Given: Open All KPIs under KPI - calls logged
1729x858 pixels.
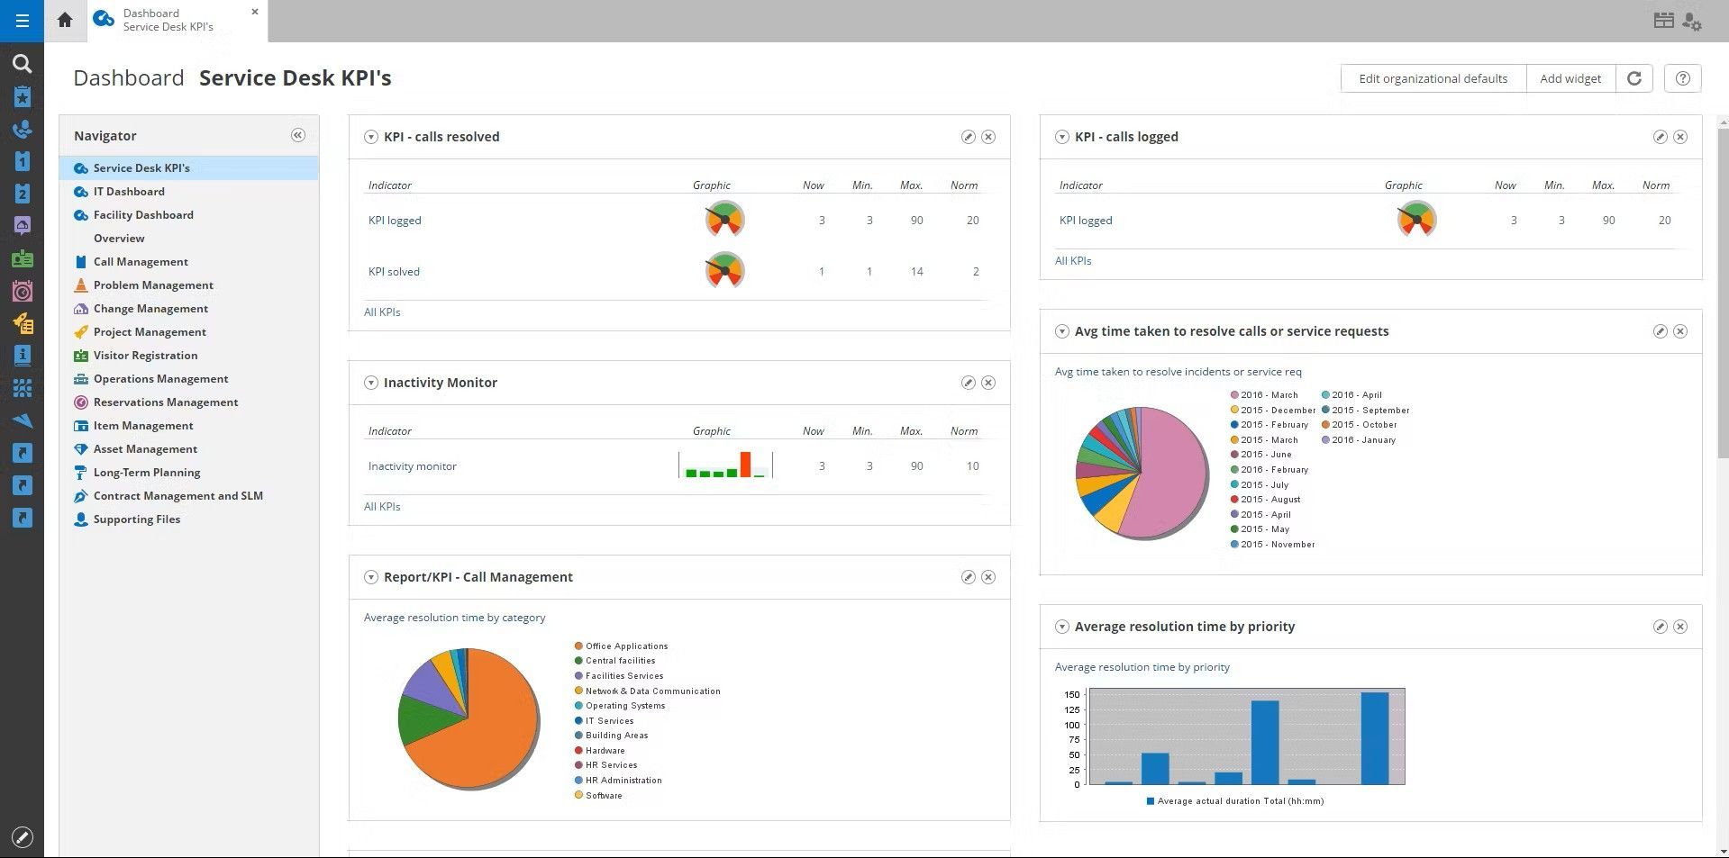Looking at the screenshot, I should (x=1072, y=260).
